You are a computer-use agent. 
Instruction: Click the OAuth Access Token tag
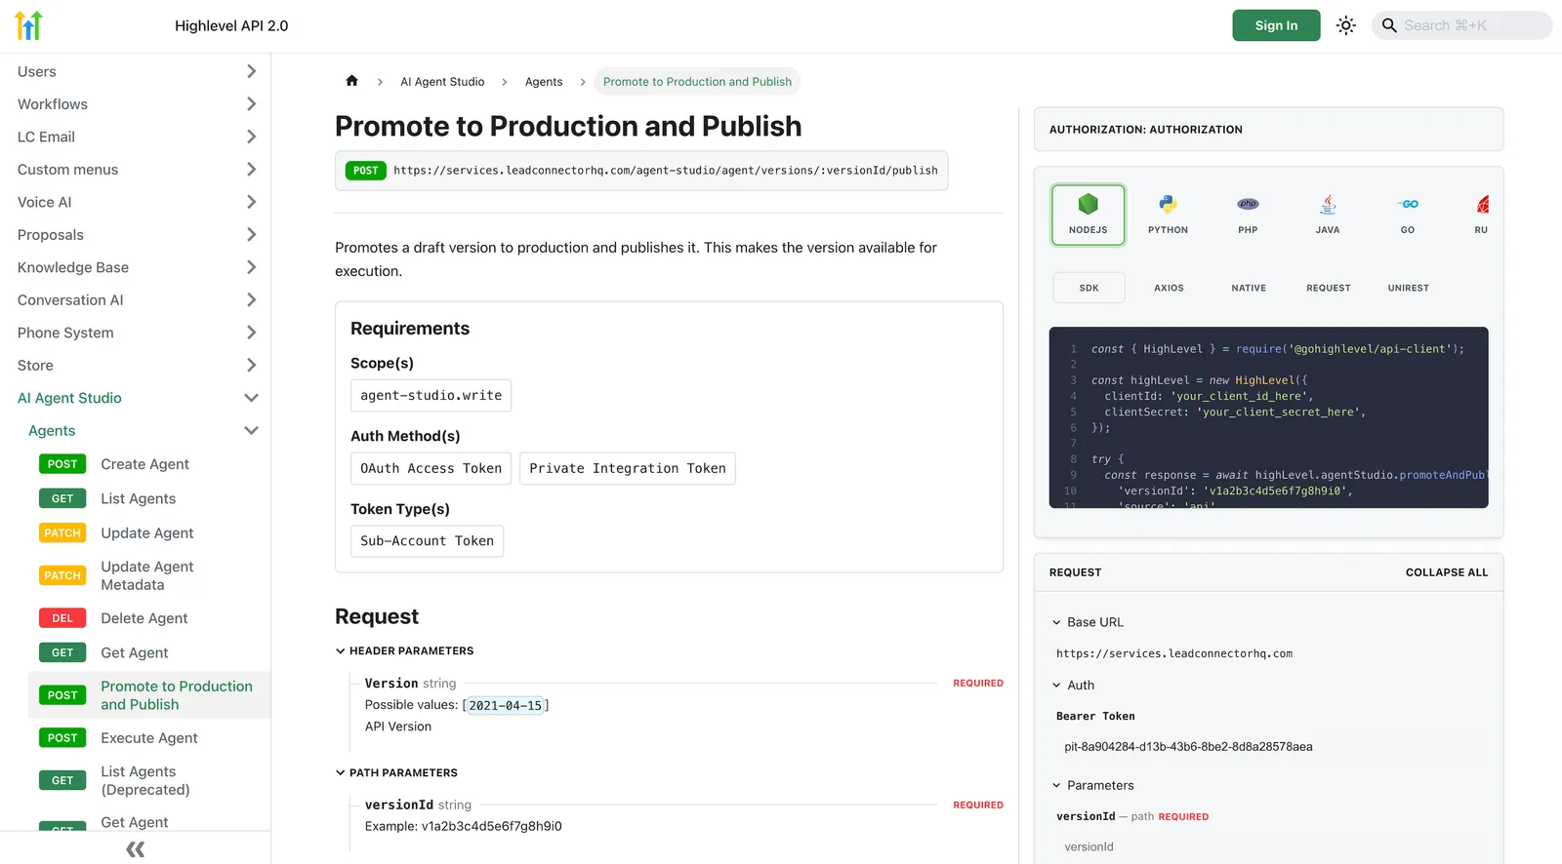[432, 468]
